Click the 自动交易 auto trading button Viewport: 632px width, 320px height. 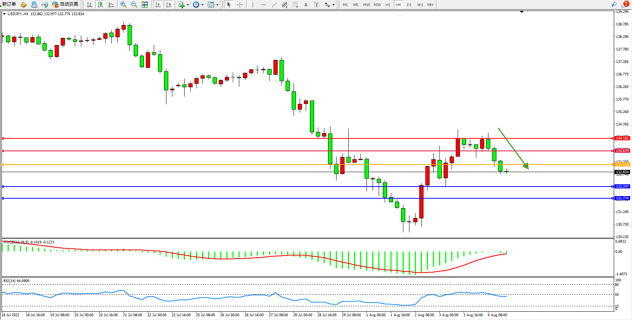point(65,4)
